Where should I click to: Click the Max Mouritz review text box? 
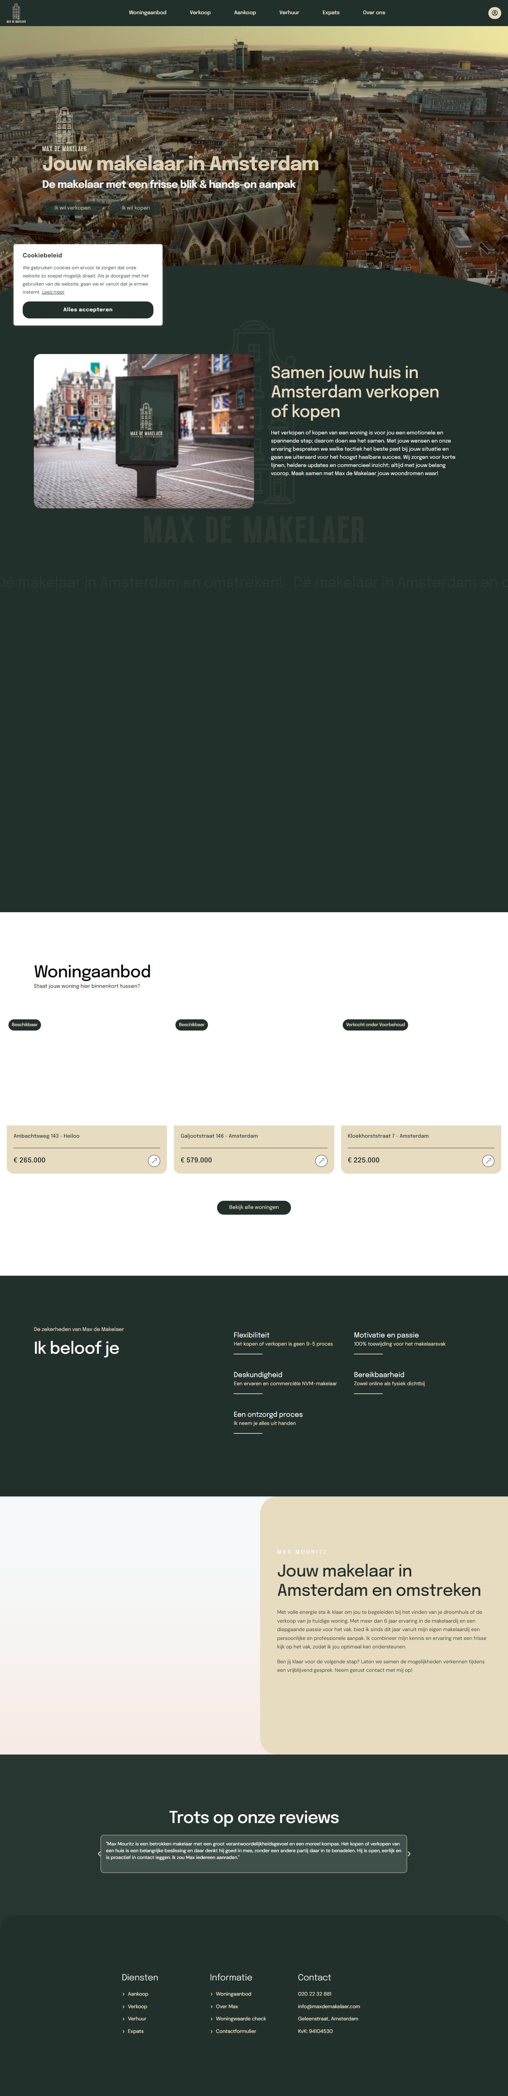click(254, 1854)
